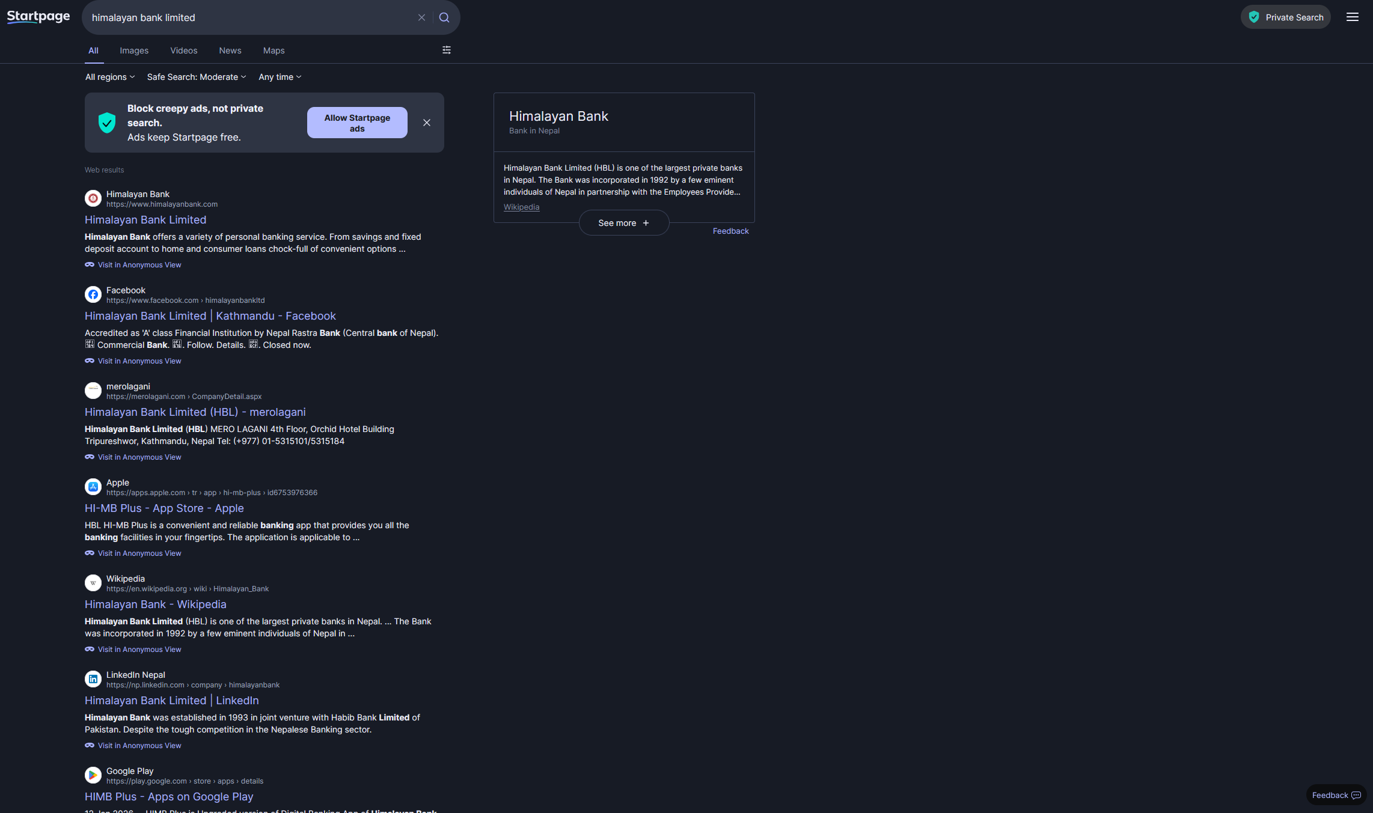This screenshot has width=1373, height=813.
Task: Click the Private Search shield button
Action: pyautogui.click(x=1286, y=17)
